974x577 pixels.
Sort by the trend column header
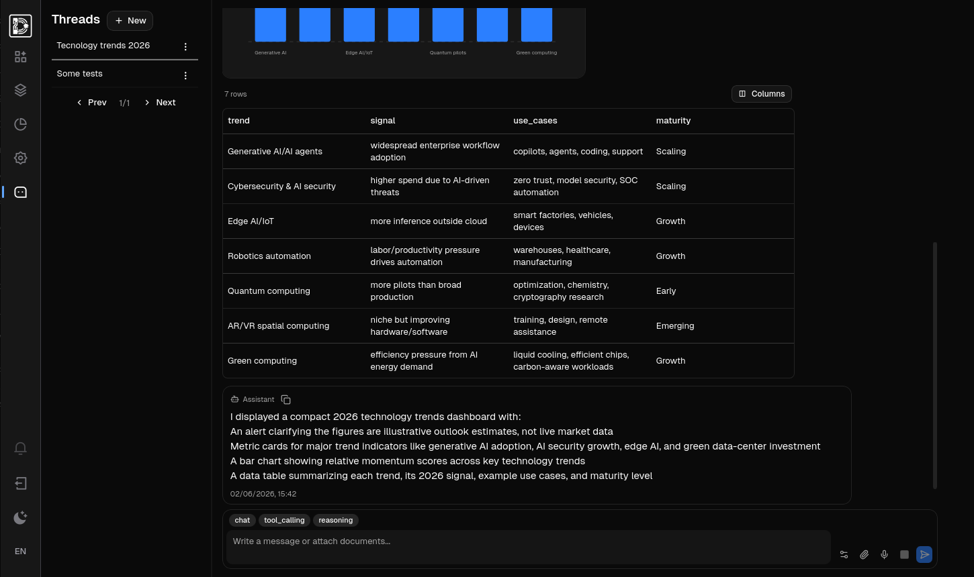[x=238, y=121]
